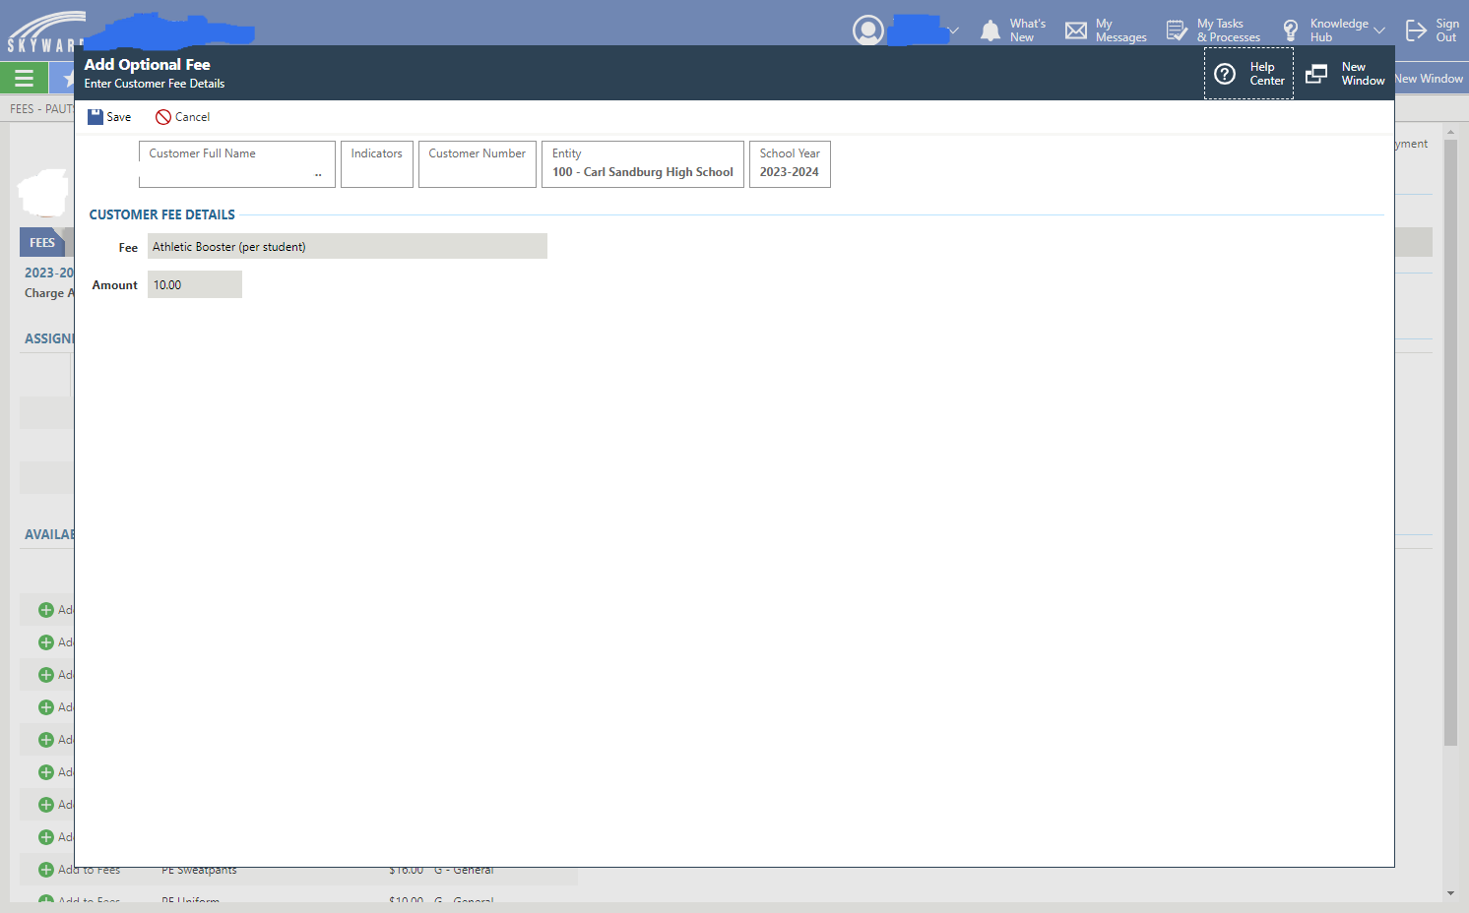Click the Skyward logo
This screenshot has height=913, width=1469.
[x=44, y=31]
